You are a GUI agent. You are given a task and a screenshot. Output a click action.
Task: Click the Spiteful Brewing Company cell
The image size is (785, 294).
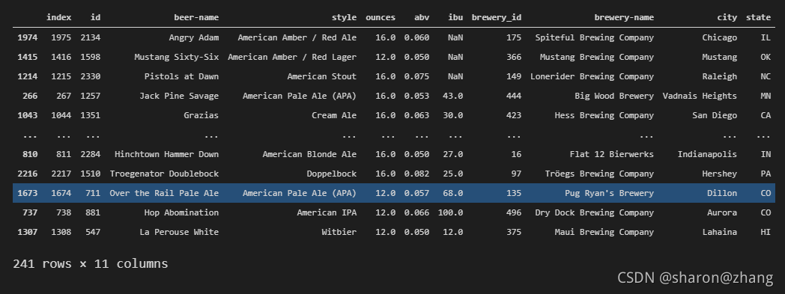(x=594, y=37)
